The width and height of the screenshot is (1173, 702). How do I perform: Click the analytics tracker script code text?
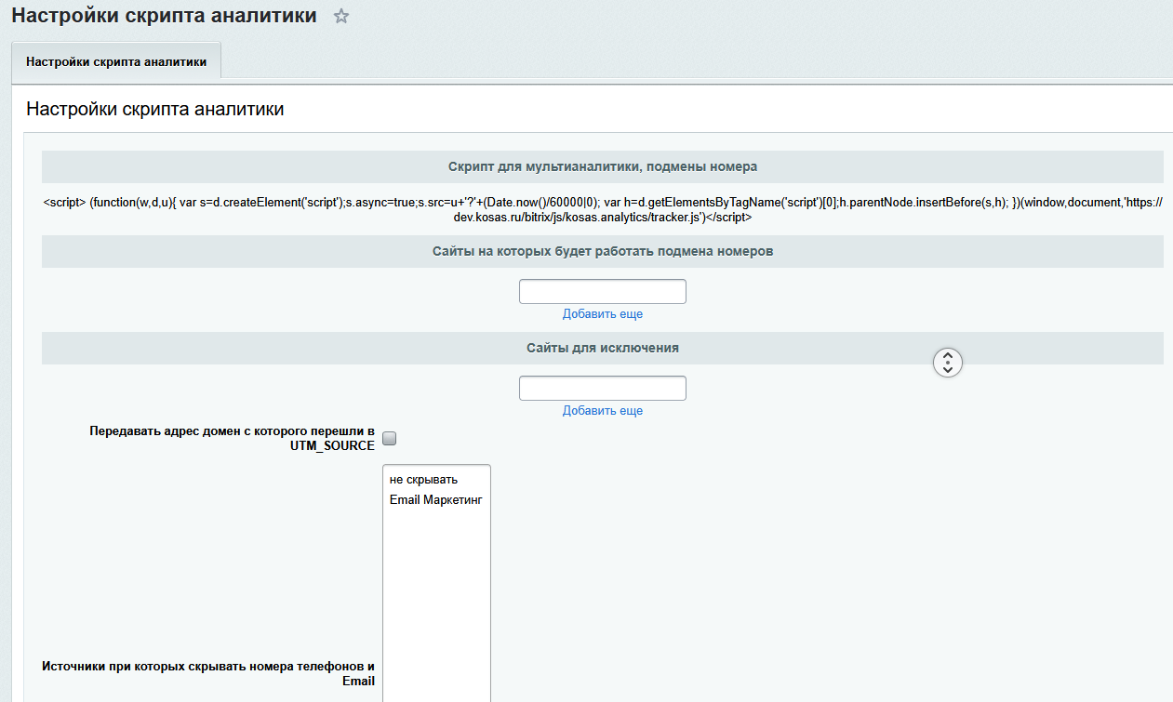click(x=603, y=210)
